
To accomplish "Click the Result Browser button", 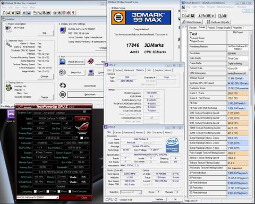I will [x=76, y=62].
